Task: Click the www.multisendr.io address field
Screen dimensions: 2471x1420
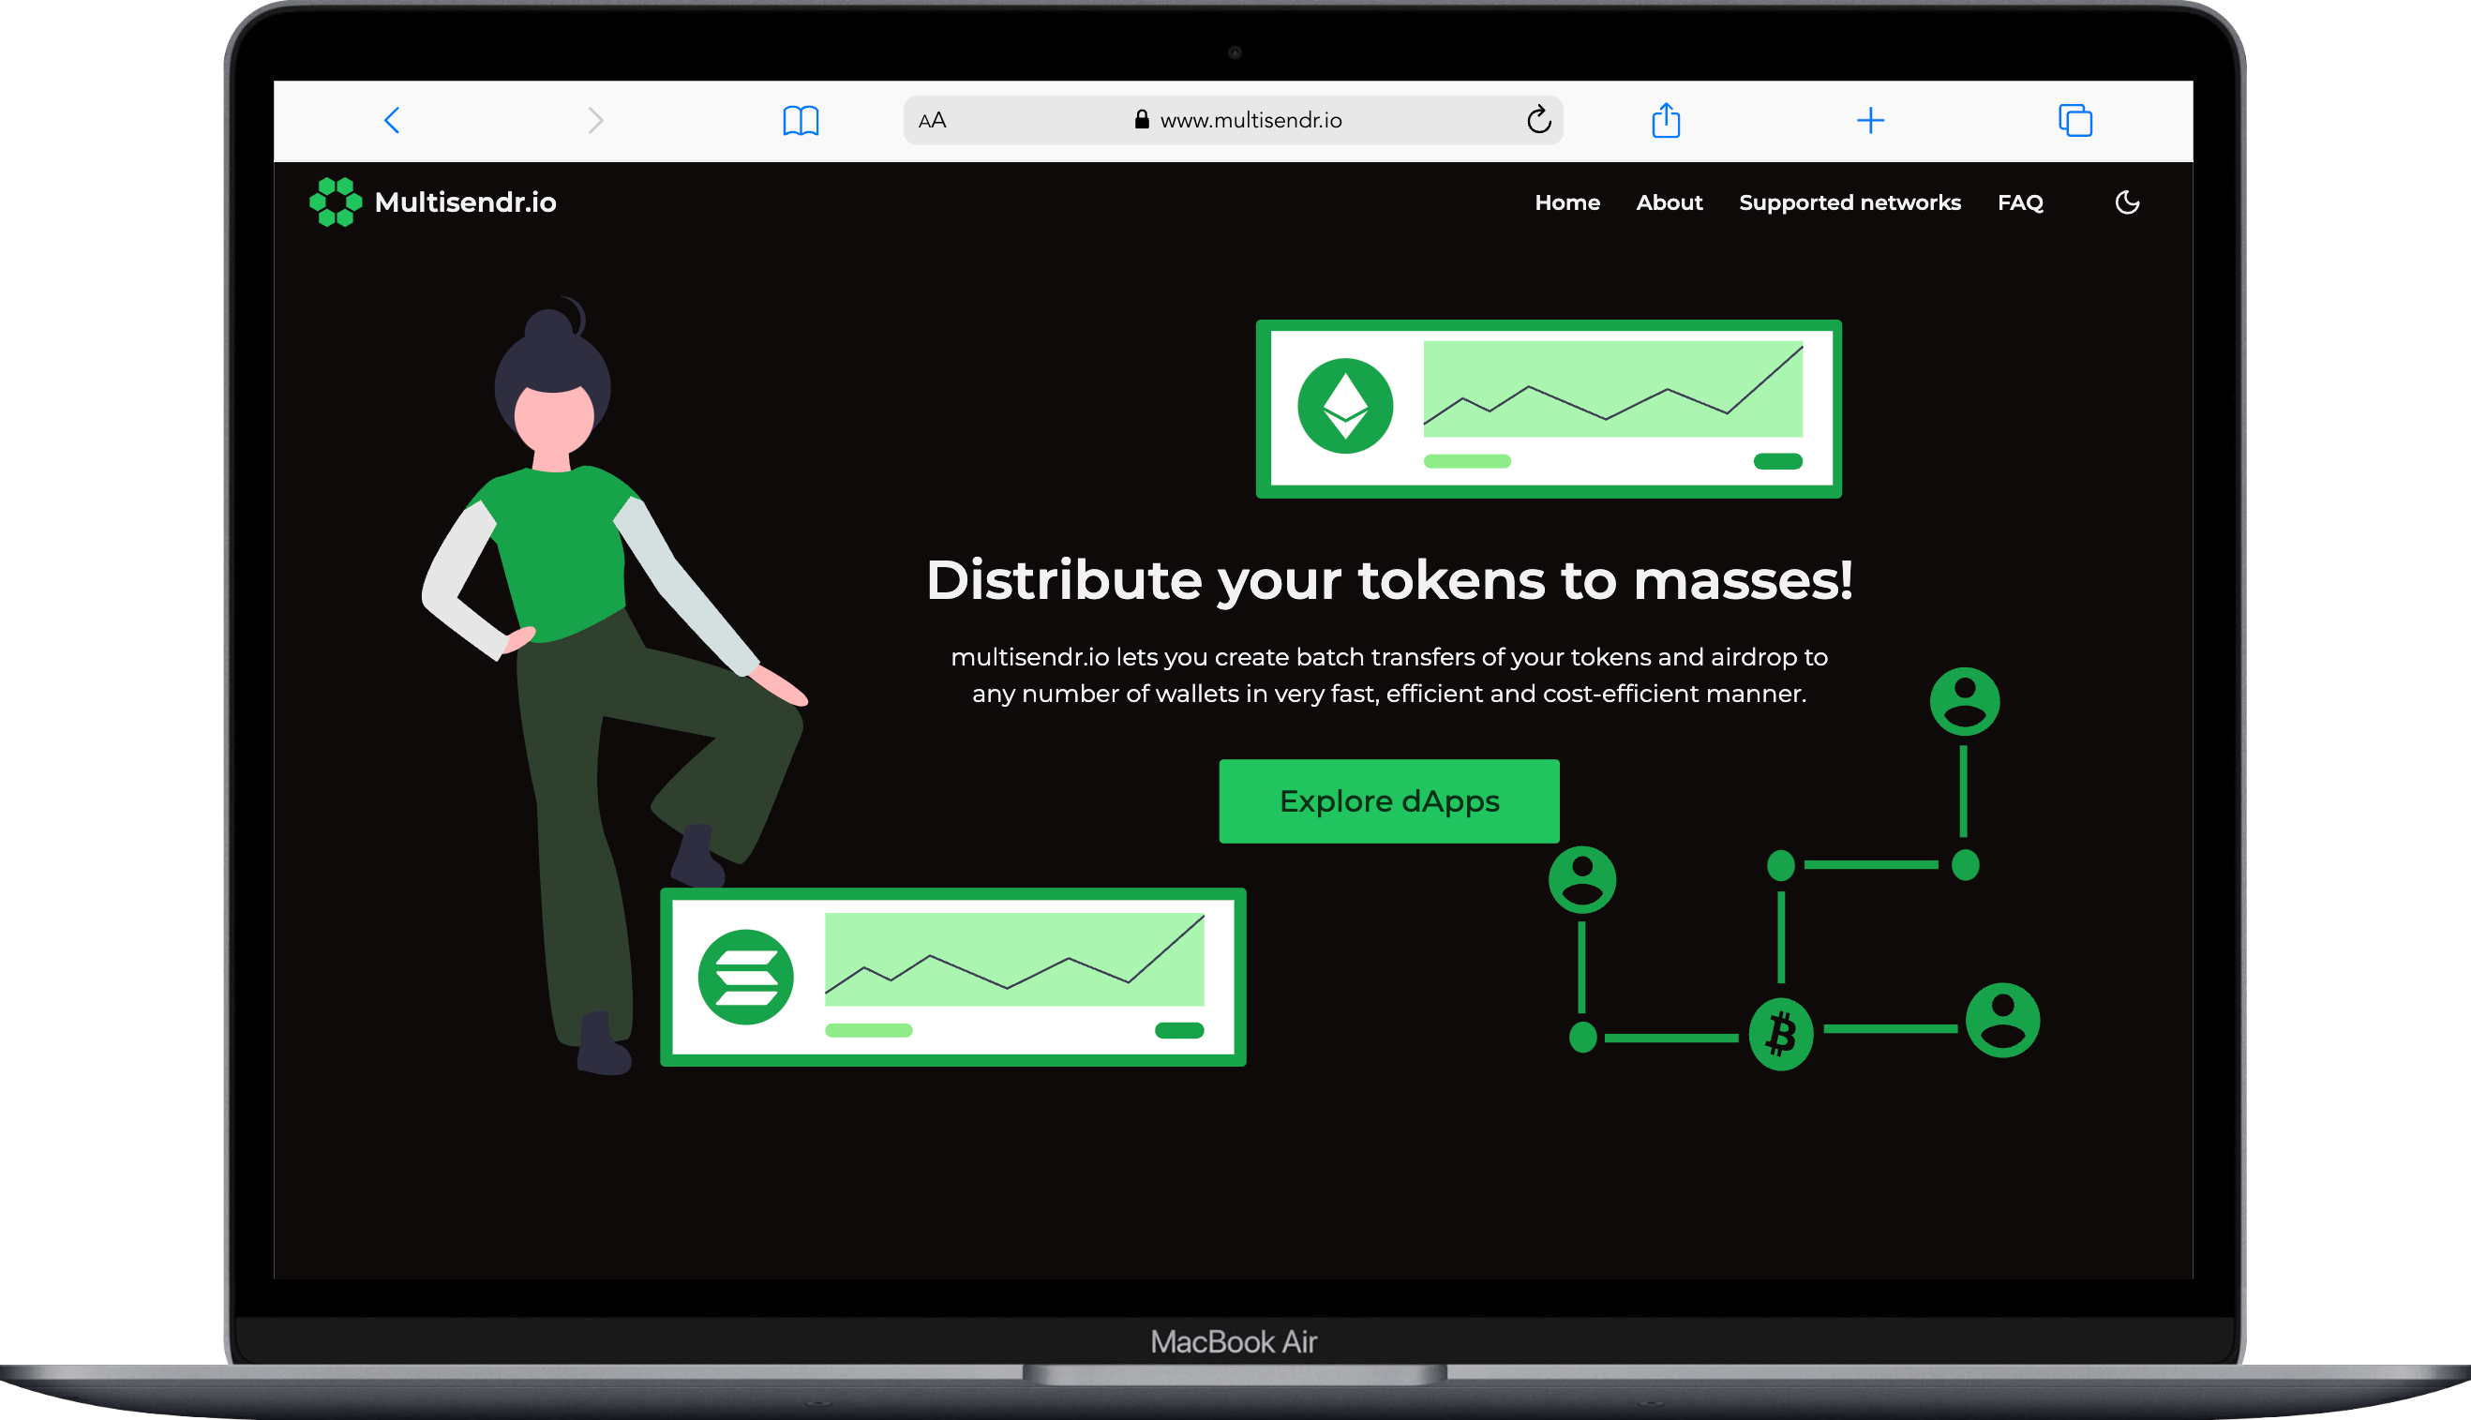Action: [1250, 120]
